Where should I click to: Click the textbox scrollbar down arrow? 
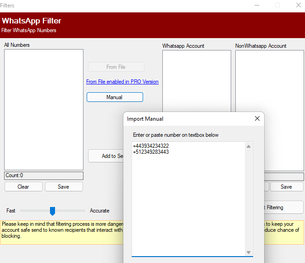(249, 252)
